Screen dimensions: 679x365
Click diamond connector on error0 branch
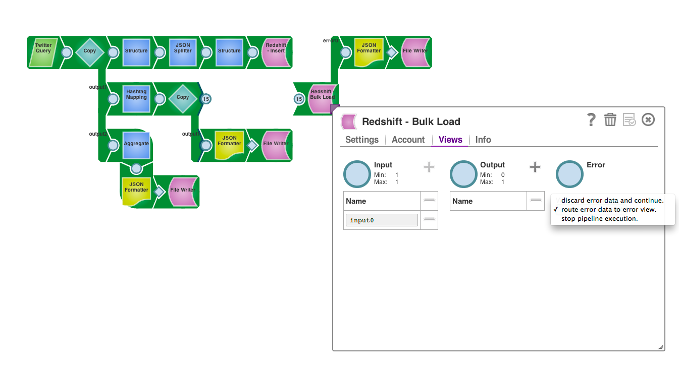click(x=392, y=52)
